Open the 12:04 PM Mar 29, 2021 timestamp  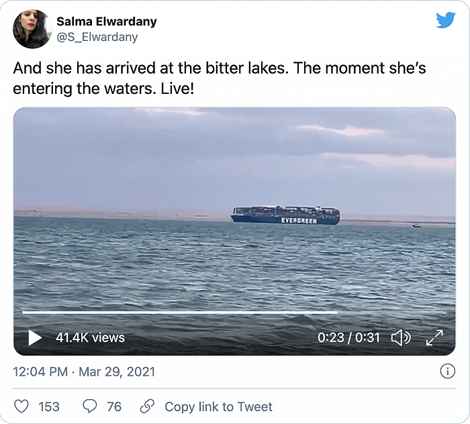[84, 372]
